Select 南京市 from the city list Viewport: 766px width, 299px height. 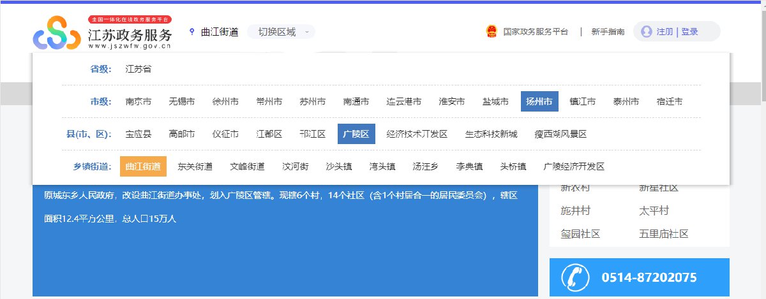(x=139, y=101)
